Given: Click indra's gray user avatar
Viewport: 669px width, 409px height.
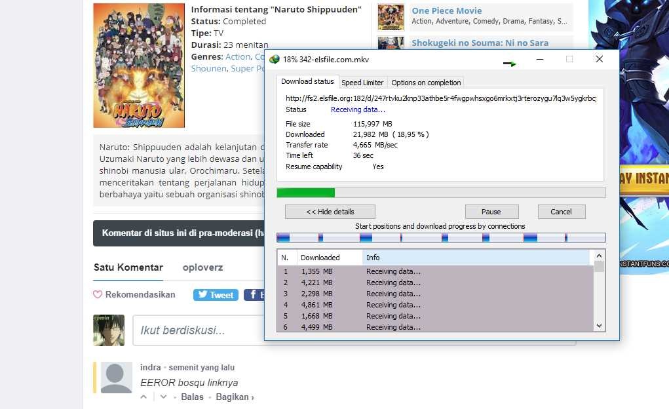Looking at the screenshot, I should [x=116, y=378].
